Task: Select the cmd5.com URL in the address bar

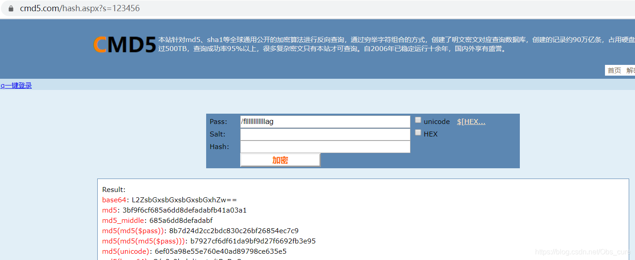Action: (x=80, y=9)
